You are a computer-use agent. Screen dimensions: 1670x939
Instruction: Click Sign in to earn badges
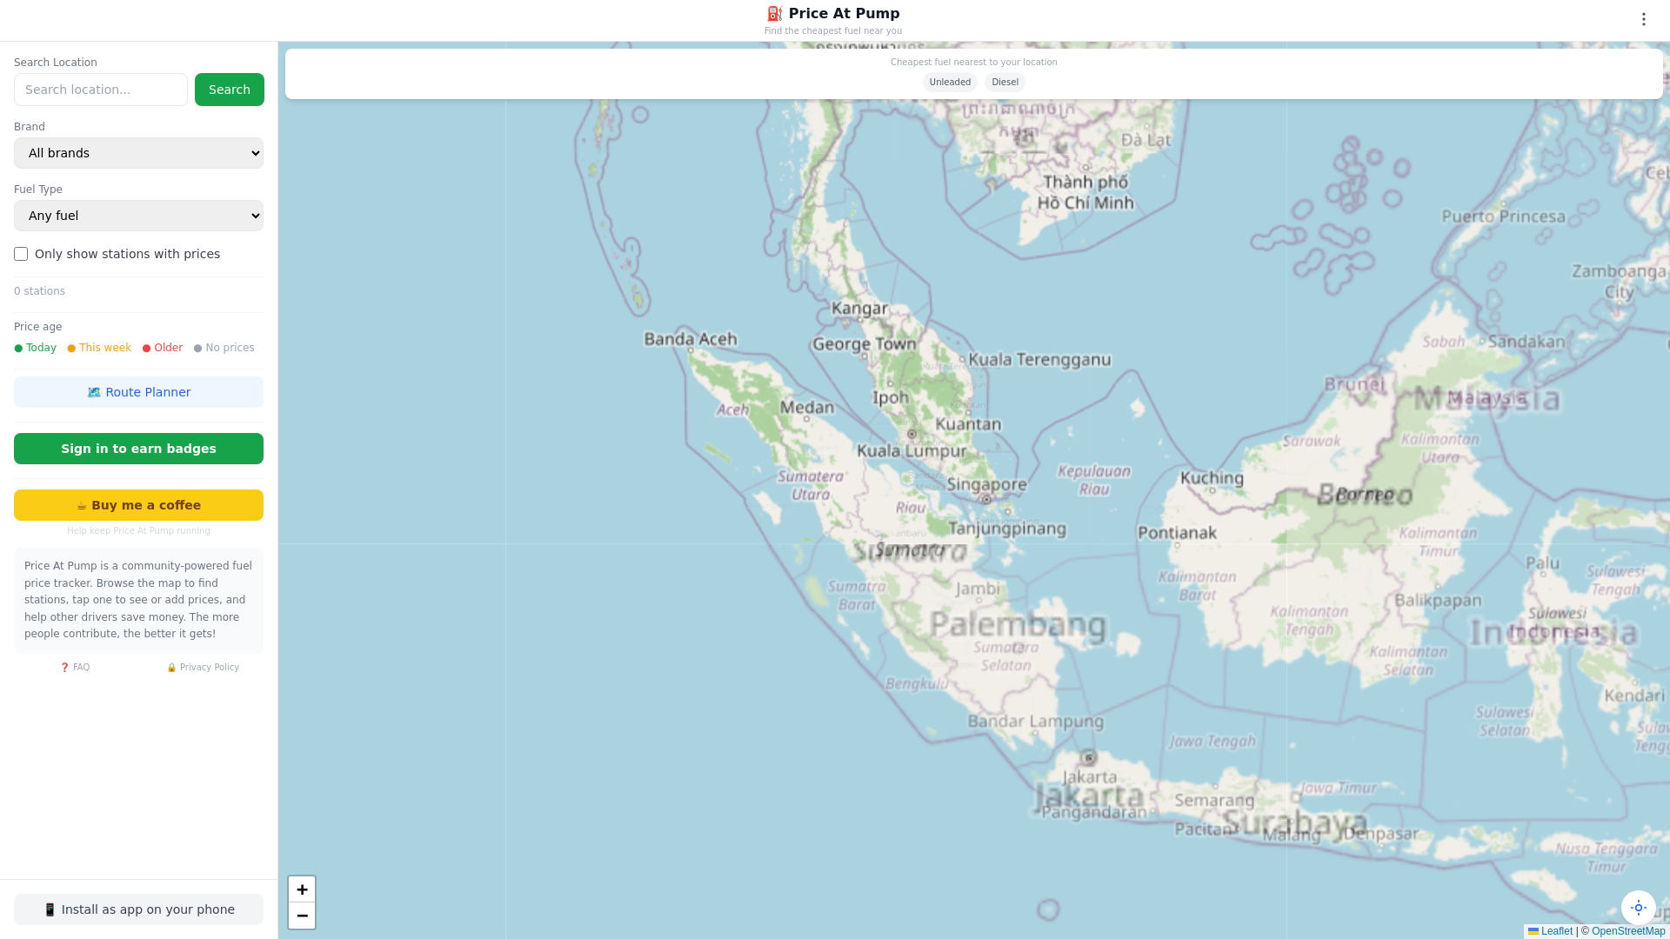138,449
